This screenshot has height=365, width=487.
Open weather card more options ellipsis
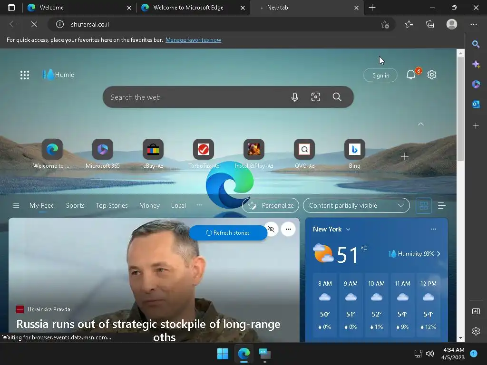coord(434,229)
